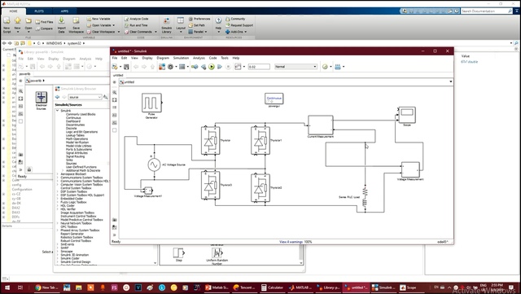This screenshot has height=294, width=521.
Task: Collapse the Simulink library tree node
Action: point(58,111)
